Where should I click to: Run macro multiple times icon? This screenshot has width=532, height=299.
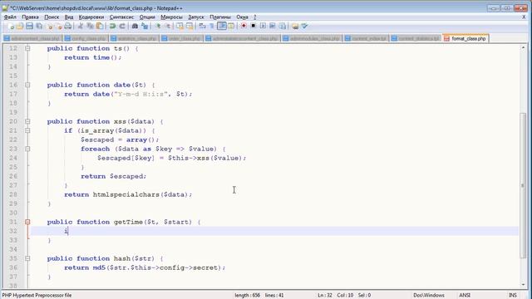(273, 26)
